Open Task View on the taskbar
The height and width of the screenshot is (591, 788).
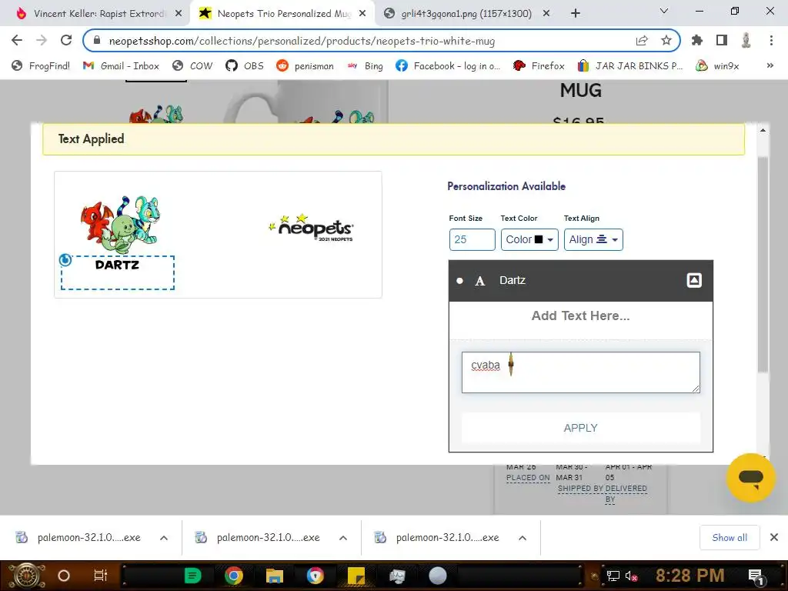(101, 576)
